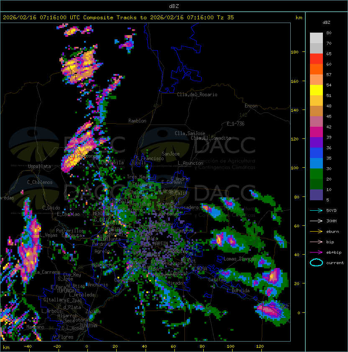Click the pink bip arrow icon
The width and height of the screenshot is (348, 352).
[x=316, y=242]
